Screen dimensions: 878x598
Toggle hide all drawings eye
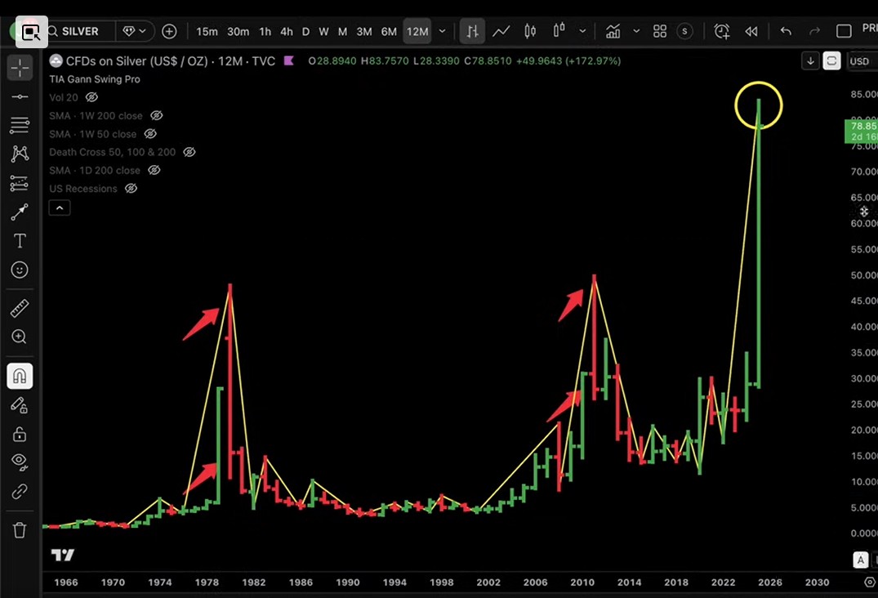click(20, 462)
